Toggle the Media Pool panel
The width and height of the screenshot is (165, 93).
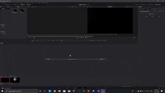[x=7, y=5]
